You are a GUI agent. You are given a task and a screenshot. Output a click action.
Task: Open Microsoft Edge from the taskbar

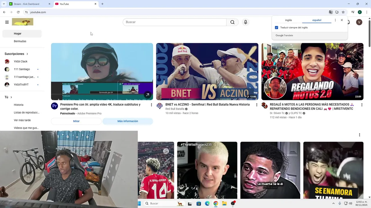[x=207, y=204]
